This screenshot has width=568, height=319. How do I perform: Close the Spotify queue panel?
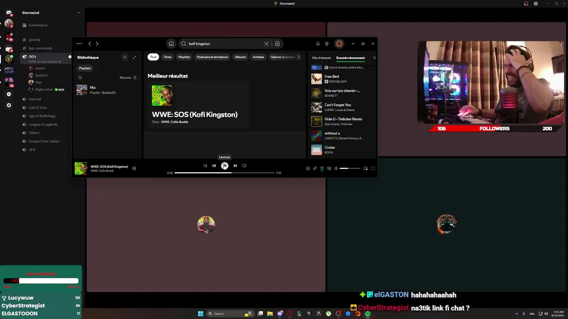[374, 58]
